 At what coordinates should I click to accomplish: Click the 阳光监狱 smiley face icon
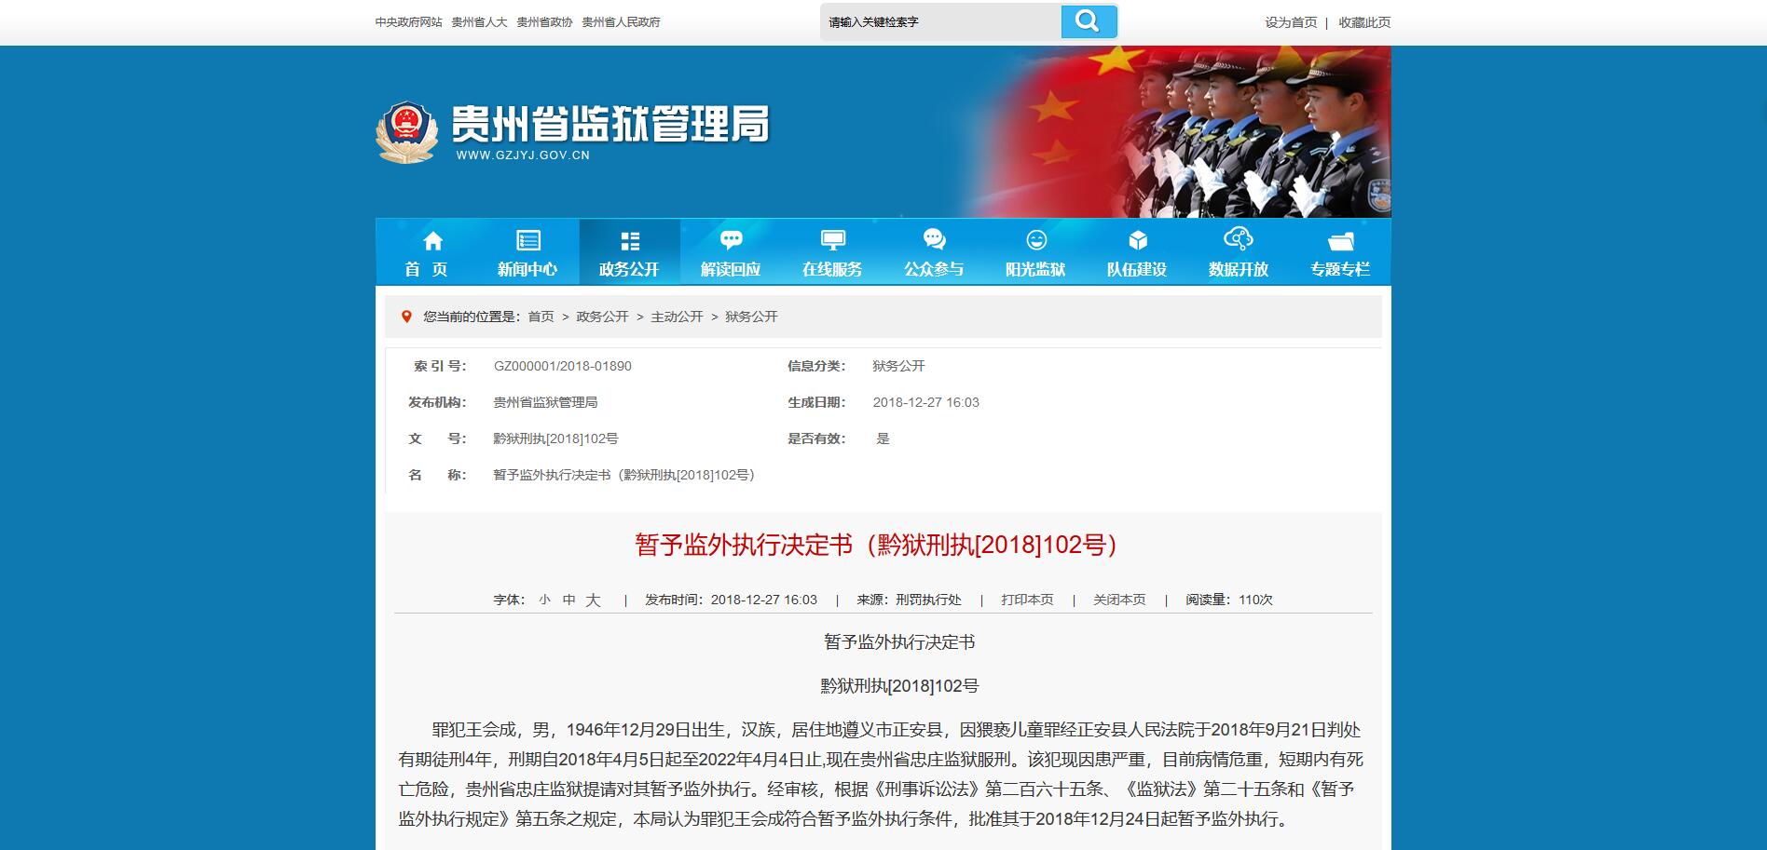(1035, 241)
